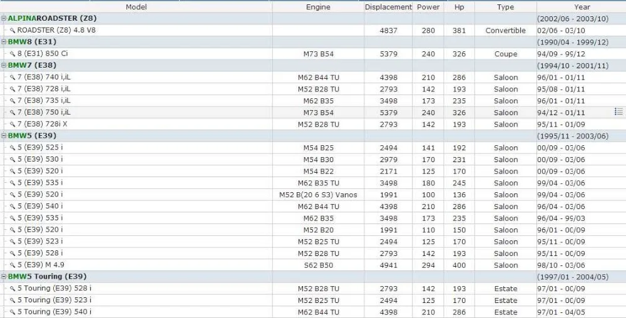
Task: Click year range 94/09 - 99/12
Action: click(x=561, y=54)
